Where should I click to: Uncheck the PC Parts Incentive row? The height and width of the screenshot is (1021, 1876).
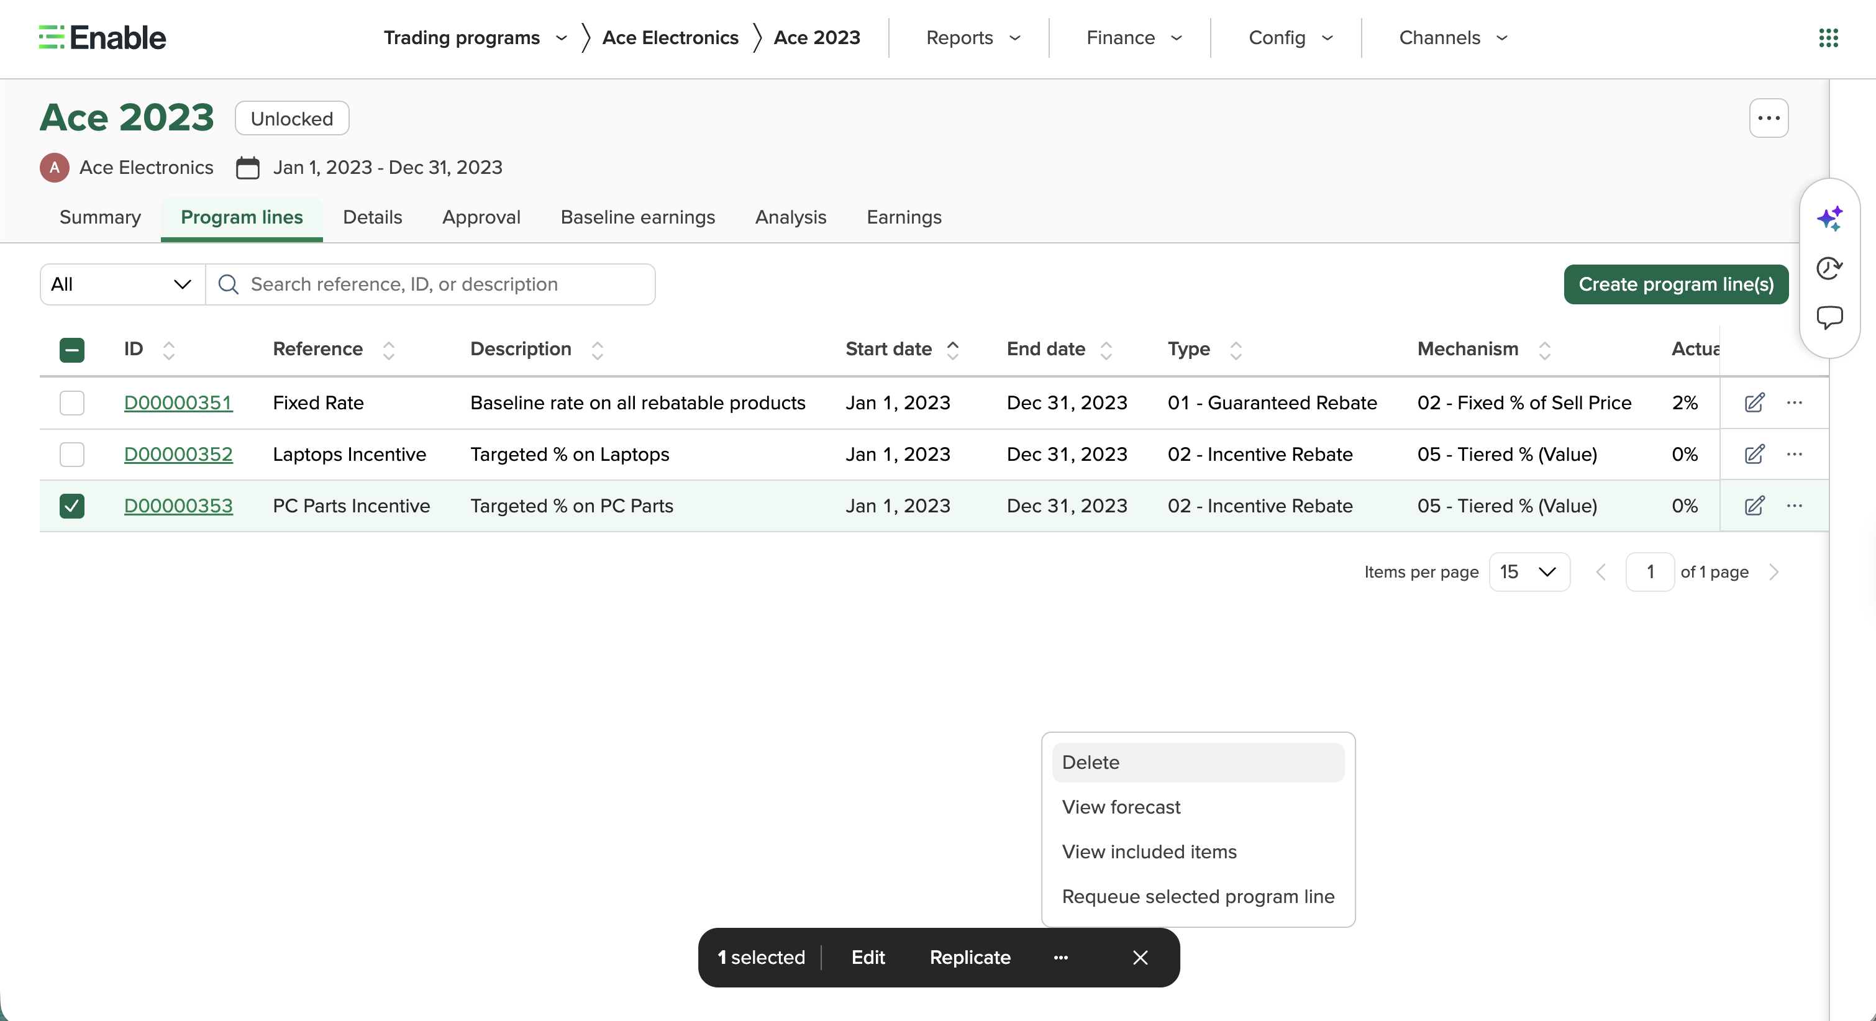72,506
